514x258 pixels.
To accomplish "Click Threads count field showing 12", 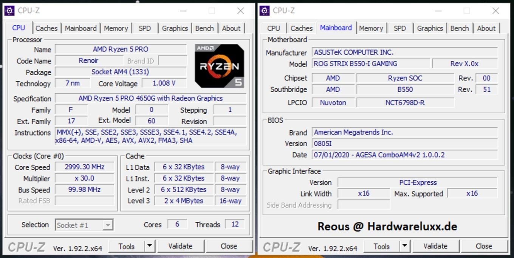I will point(235,224).
